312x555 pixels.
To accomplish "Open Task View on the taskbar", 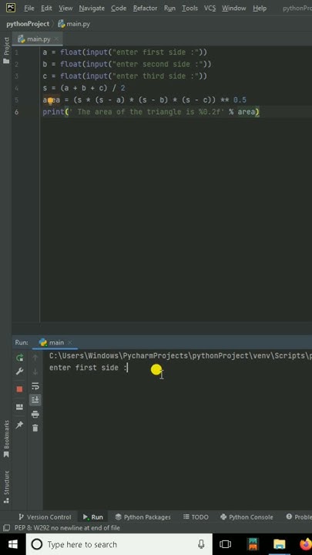I will point(225,544).
